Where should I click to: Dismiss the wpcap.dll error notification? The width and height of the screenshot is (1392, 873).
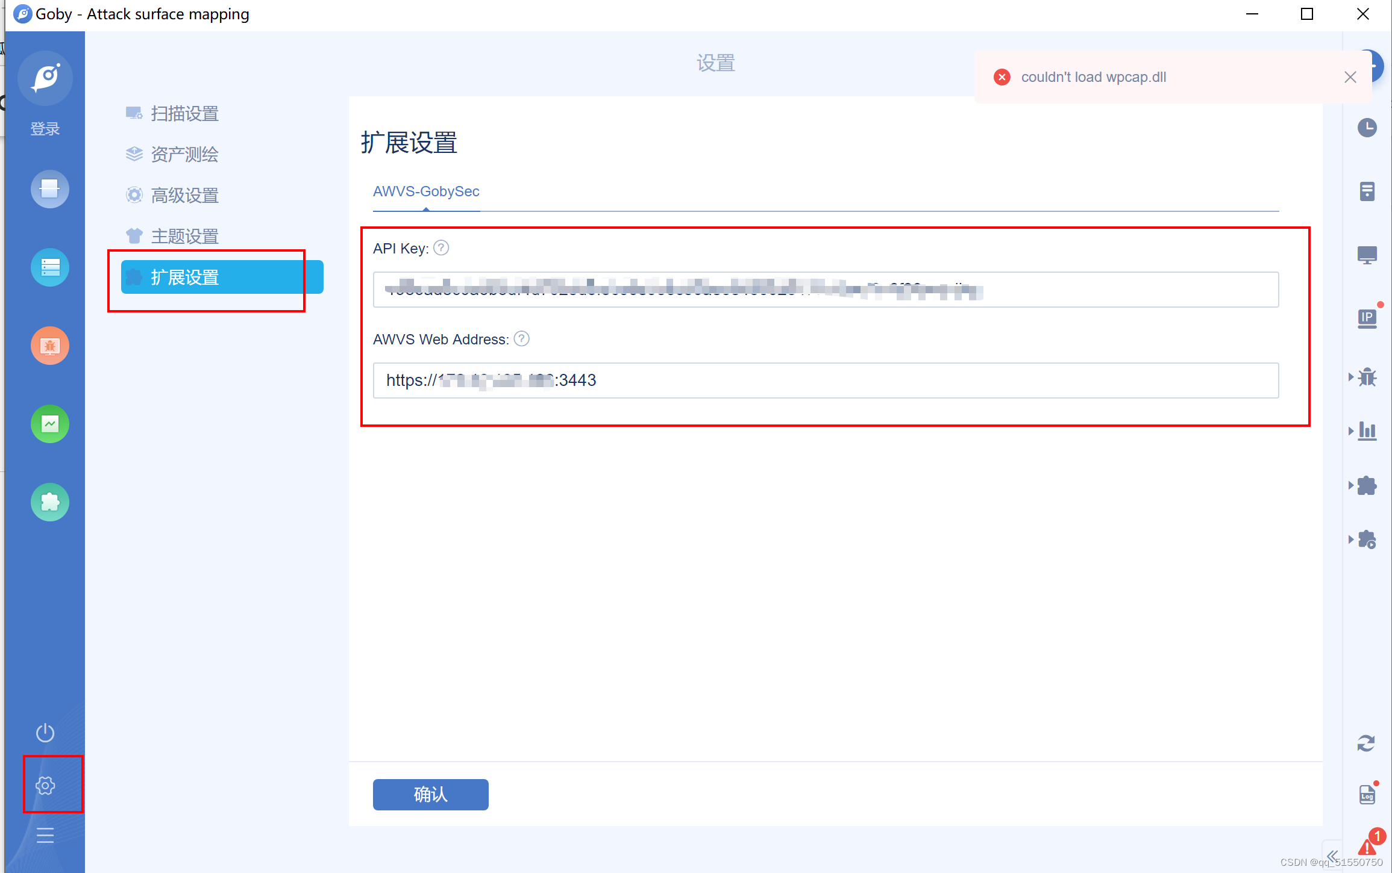click(x=1350, y=77)
